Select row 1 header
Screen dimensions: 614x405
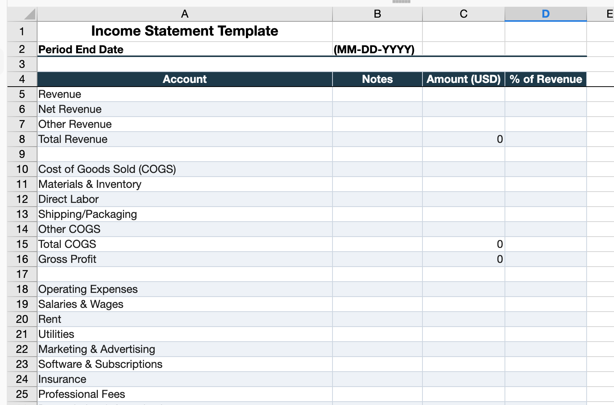22,31
